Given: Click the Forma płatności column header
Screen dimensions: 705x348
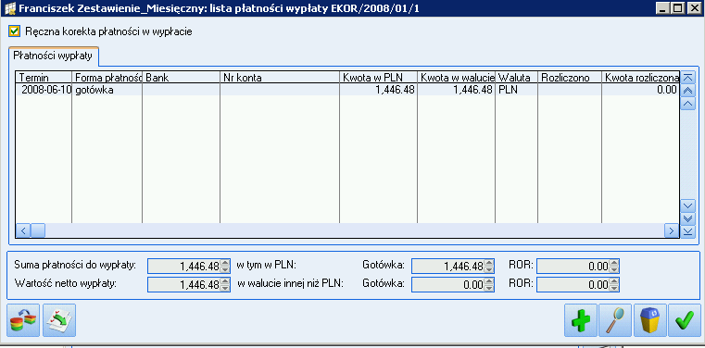Looking at the screenshot, I should coord(107,77).
